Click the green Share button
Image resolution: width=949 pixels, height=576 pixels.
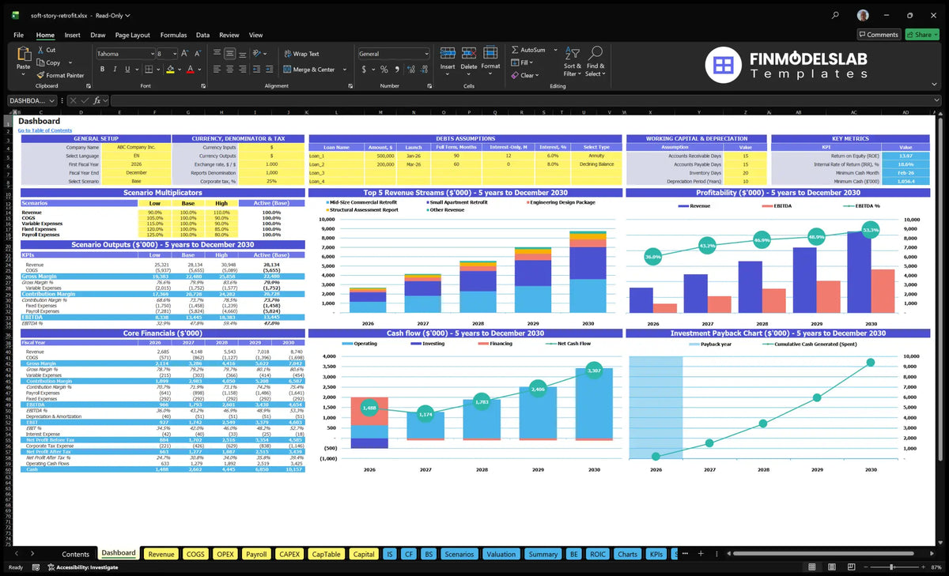(x=921, y=35)
